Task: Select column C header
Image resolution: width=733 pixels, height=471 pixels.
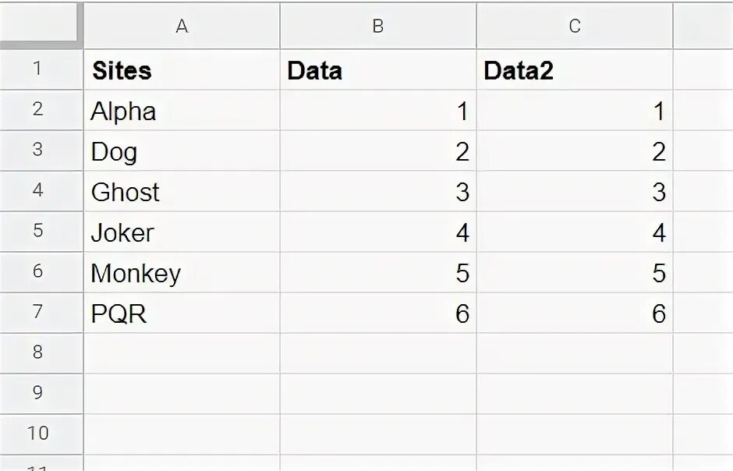Action: coord(575,26)
